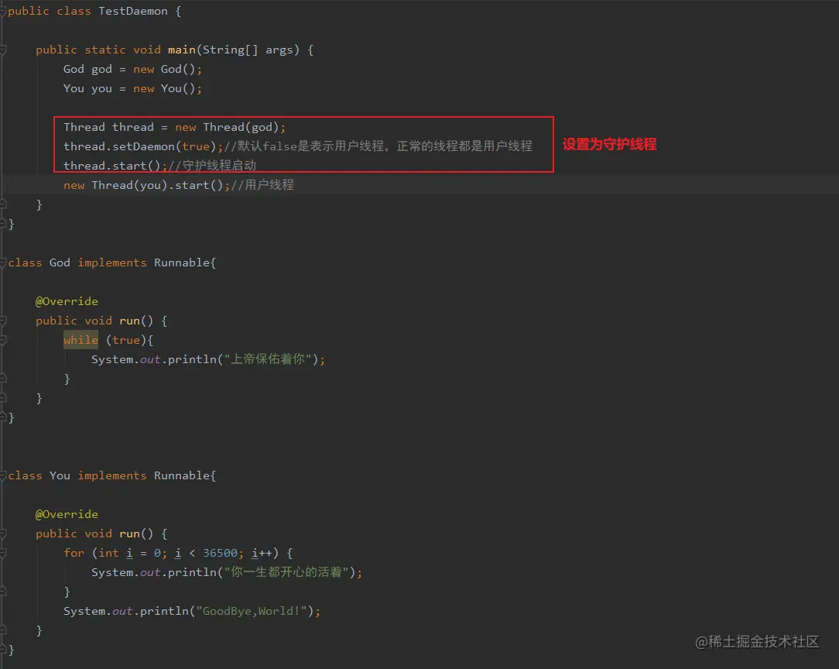This screenshot has width=839, height=669.
Task: Click the 'class You implements Runnable{' line
Action: 111,475
